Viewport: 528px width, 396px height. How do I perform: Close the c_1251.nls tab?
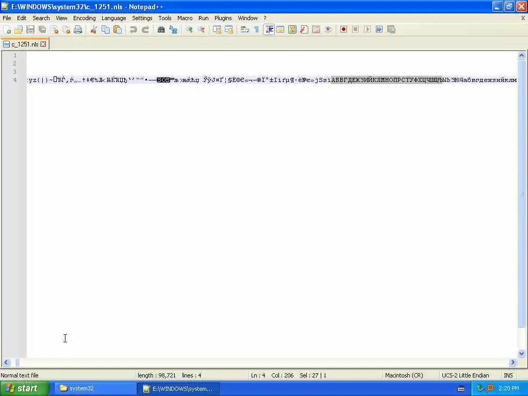(x=43, y=44)
